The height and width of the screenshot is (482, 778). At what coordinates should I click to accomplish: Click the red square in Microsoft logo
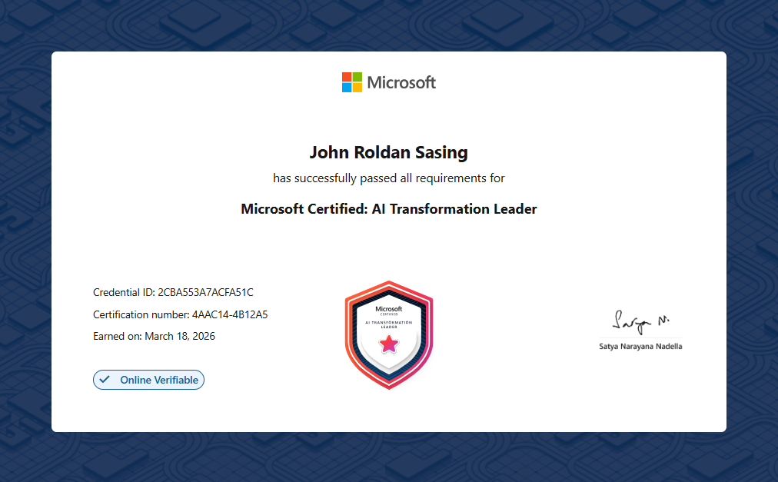pyautogui.click(x=347, y=77)
